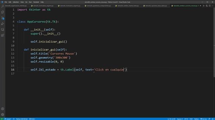
Task: Click the vertical editor scrollbar
Action: [x=214, y=42]
